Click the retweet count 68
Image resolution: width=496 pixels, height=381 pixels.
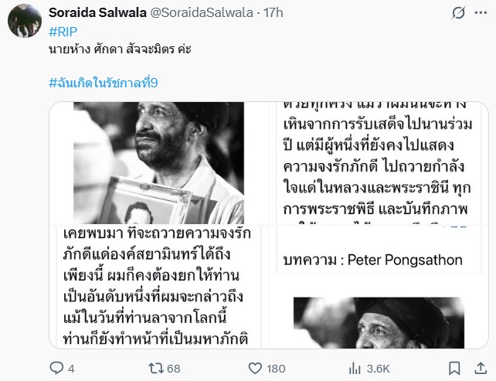174,369
